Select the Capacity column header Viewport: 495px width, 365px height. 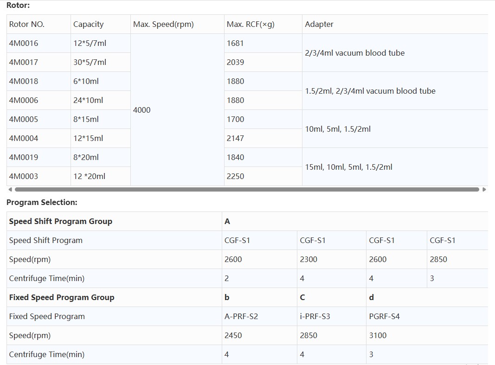(88, 24)
